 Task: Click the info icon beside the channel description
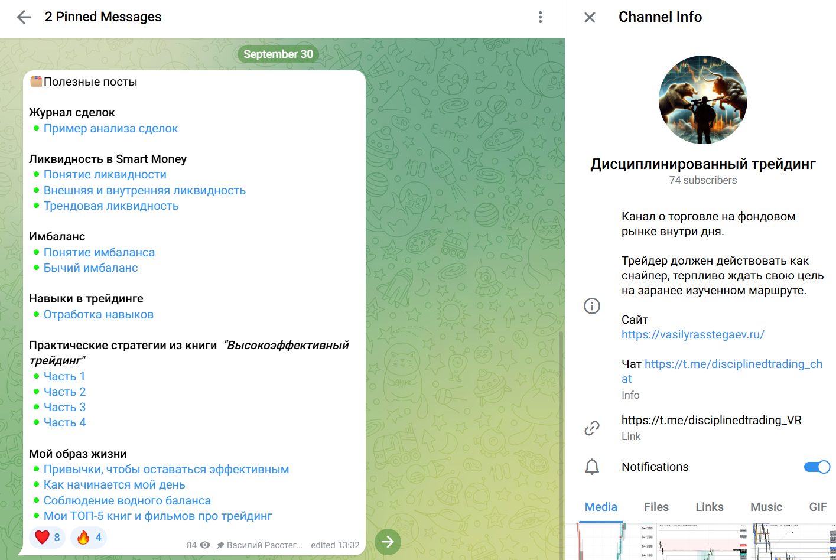[x=591, y=306]
